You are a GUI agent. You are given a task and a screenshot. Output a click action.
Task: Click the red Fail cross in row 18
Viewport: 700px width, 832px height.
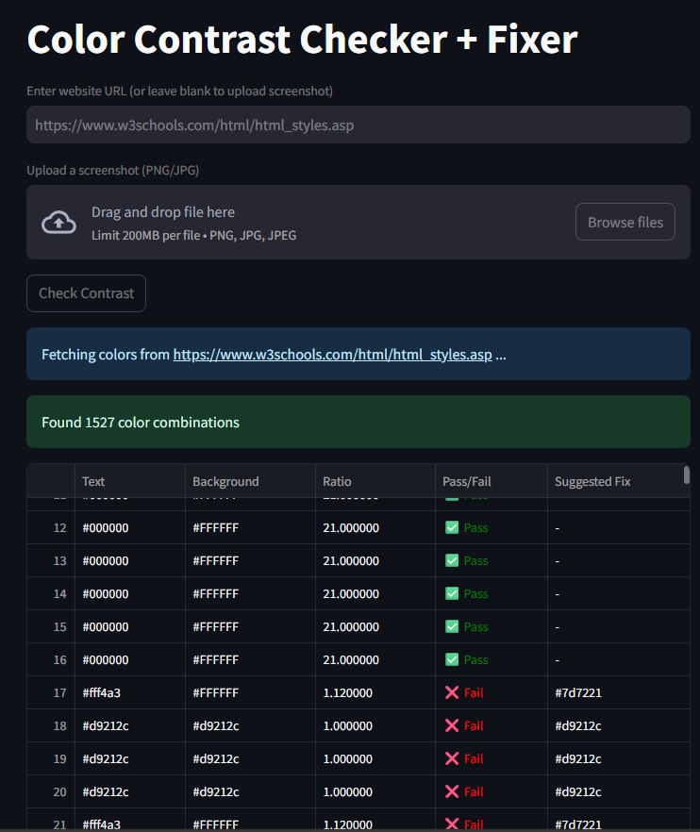[x=452, y=725]
